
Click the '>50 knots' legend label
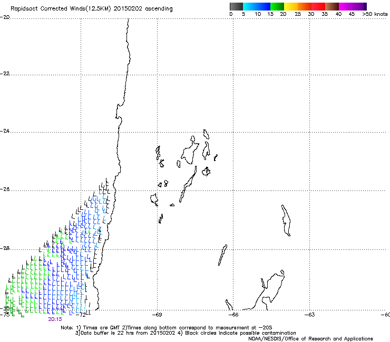375,14
